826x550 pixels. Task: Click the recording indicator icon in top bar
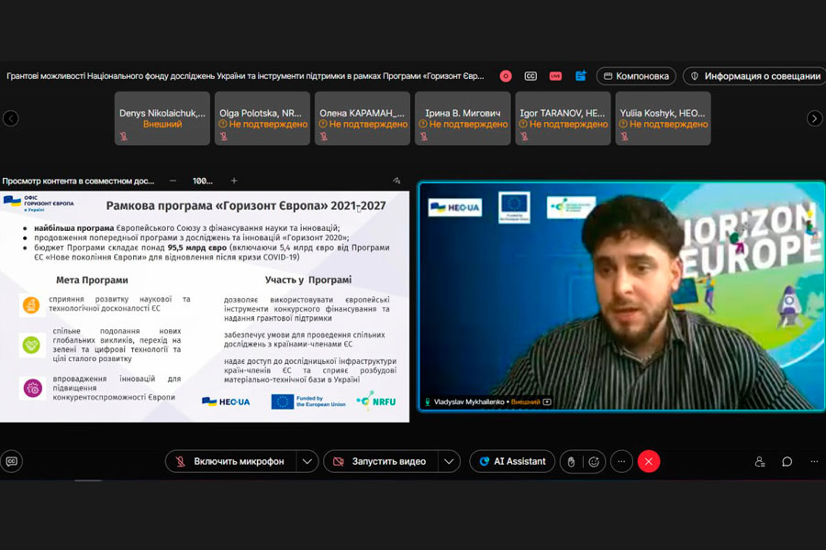(x=506, y=76)
